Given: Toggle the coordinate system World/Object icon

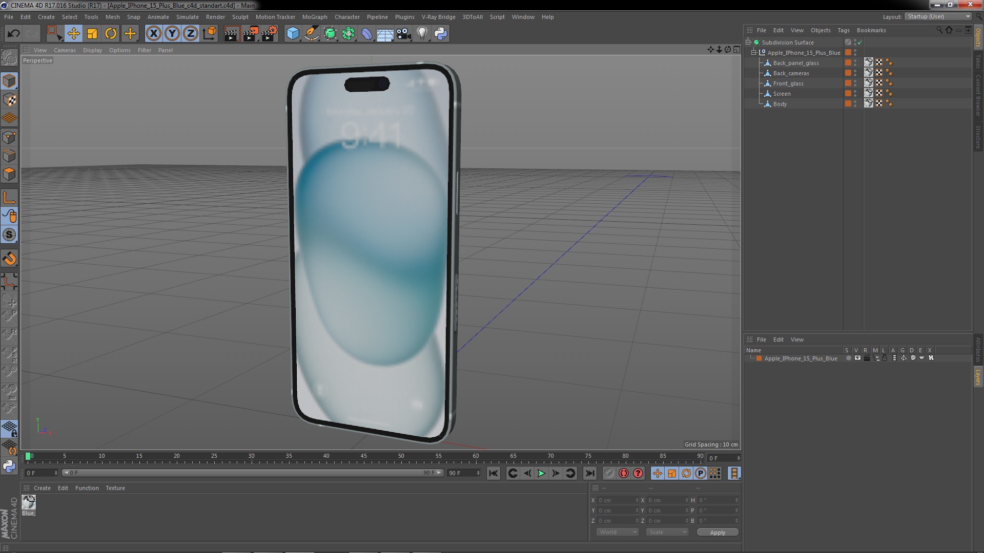Looking at the screenshot, I should [210, 34].
